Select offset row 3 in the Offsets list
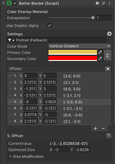Viewport: 115px width, 164px height. tap(59, 89)
